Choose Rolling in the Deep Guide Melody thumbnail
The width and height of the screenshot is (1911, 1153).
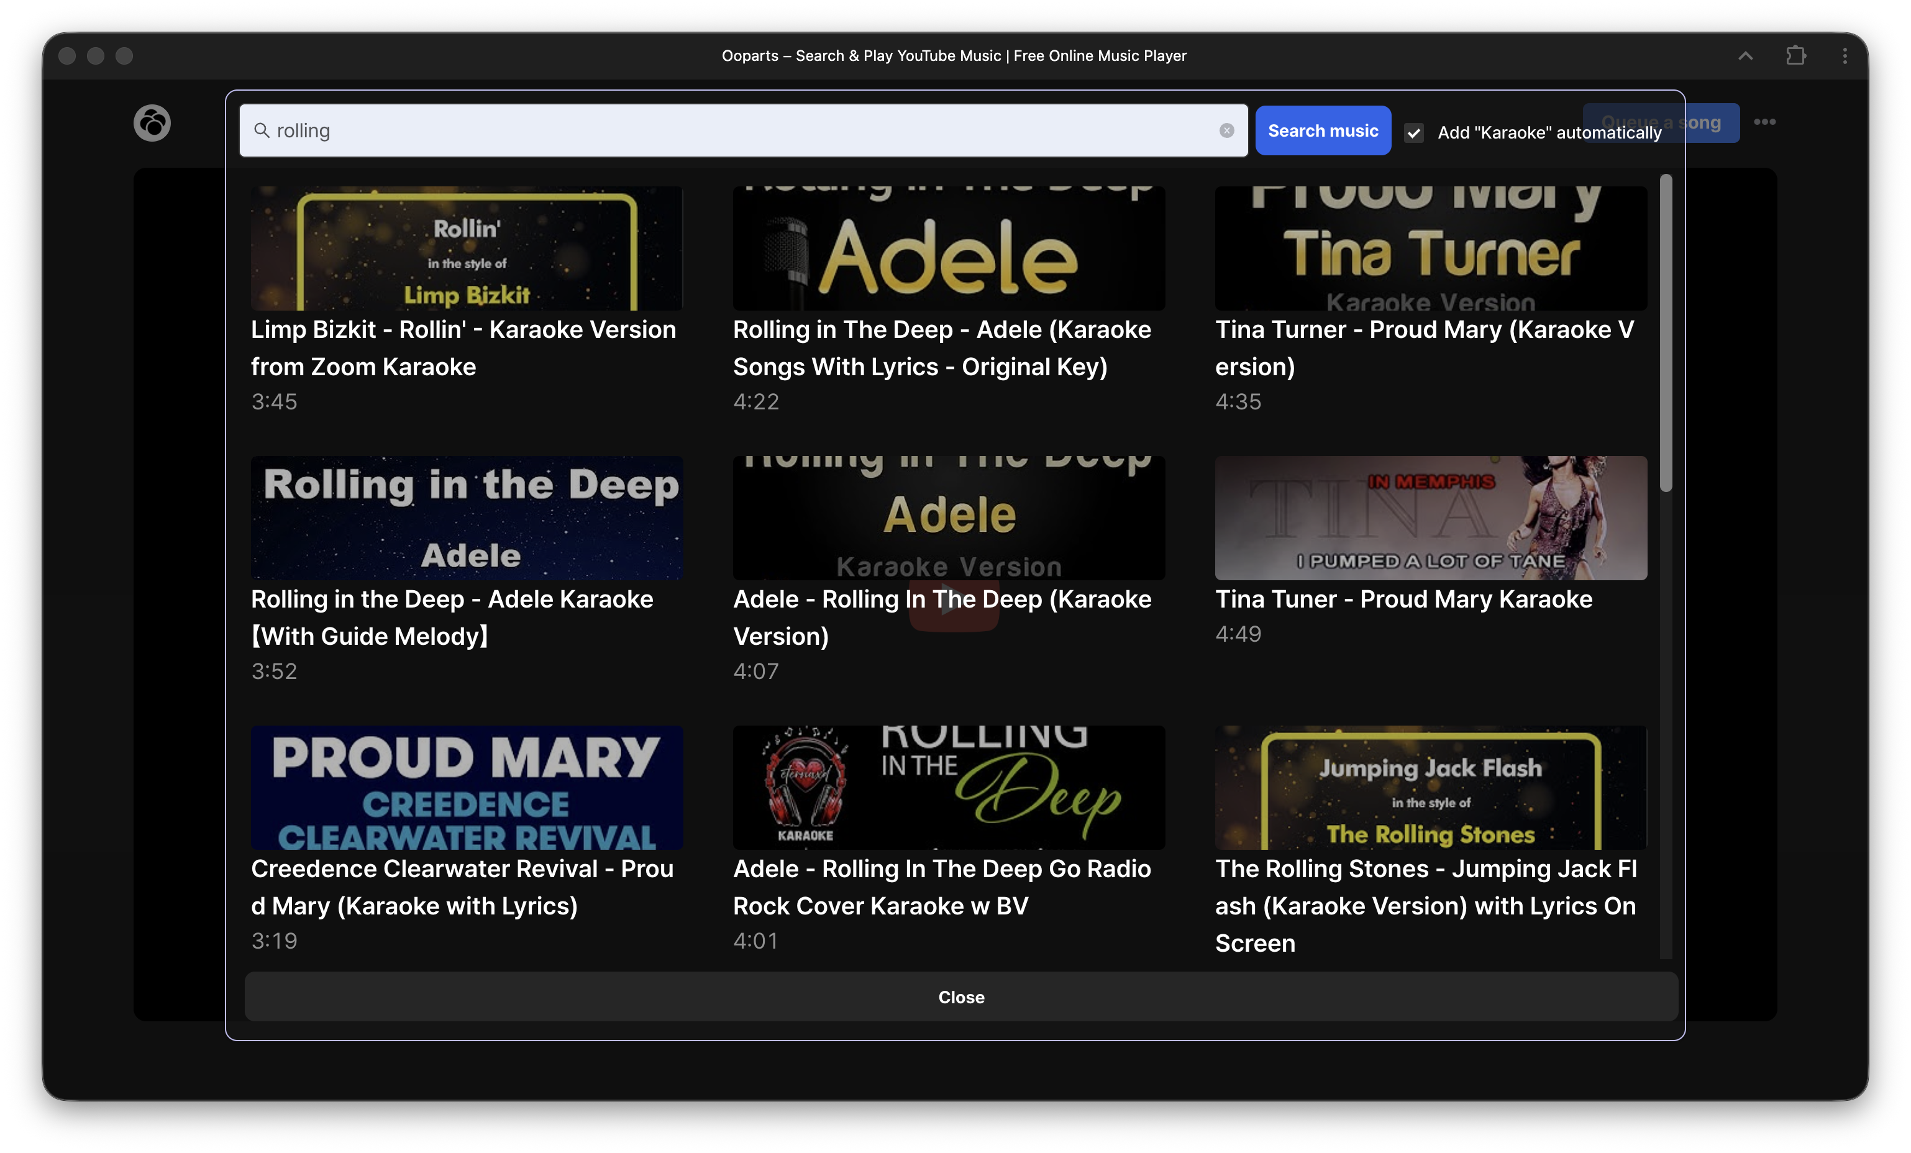[x=466, y=518]
